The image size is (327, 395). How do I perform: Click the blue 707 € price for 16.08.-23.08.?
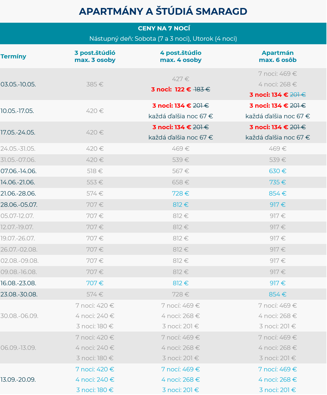pos(95,283)
